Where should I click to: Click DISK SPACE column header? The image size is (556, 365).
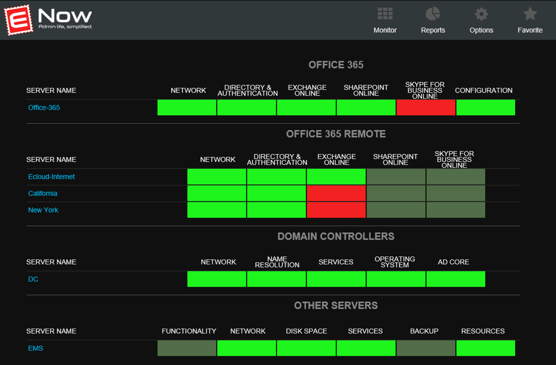pyautogui.click(x=306, y=331)
